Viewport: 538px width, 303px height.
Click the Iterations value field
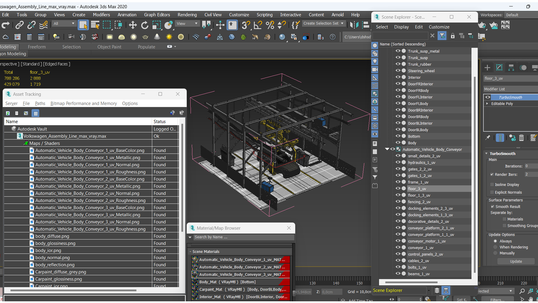tap(530, 166)
